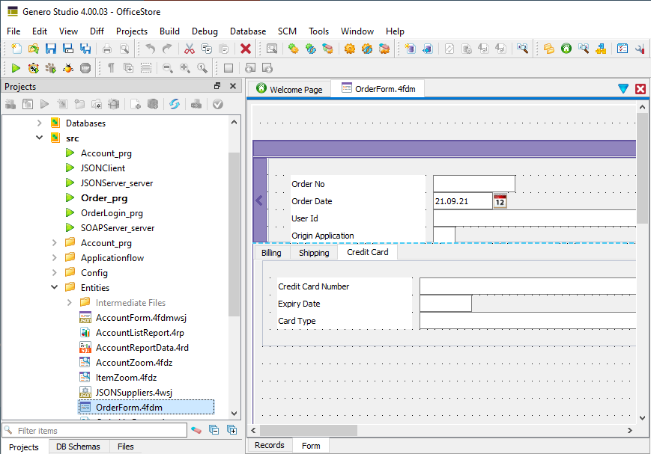The width and height of the screenshot is (651, 454).
Task: Print the current document
Action: point(106,48)
